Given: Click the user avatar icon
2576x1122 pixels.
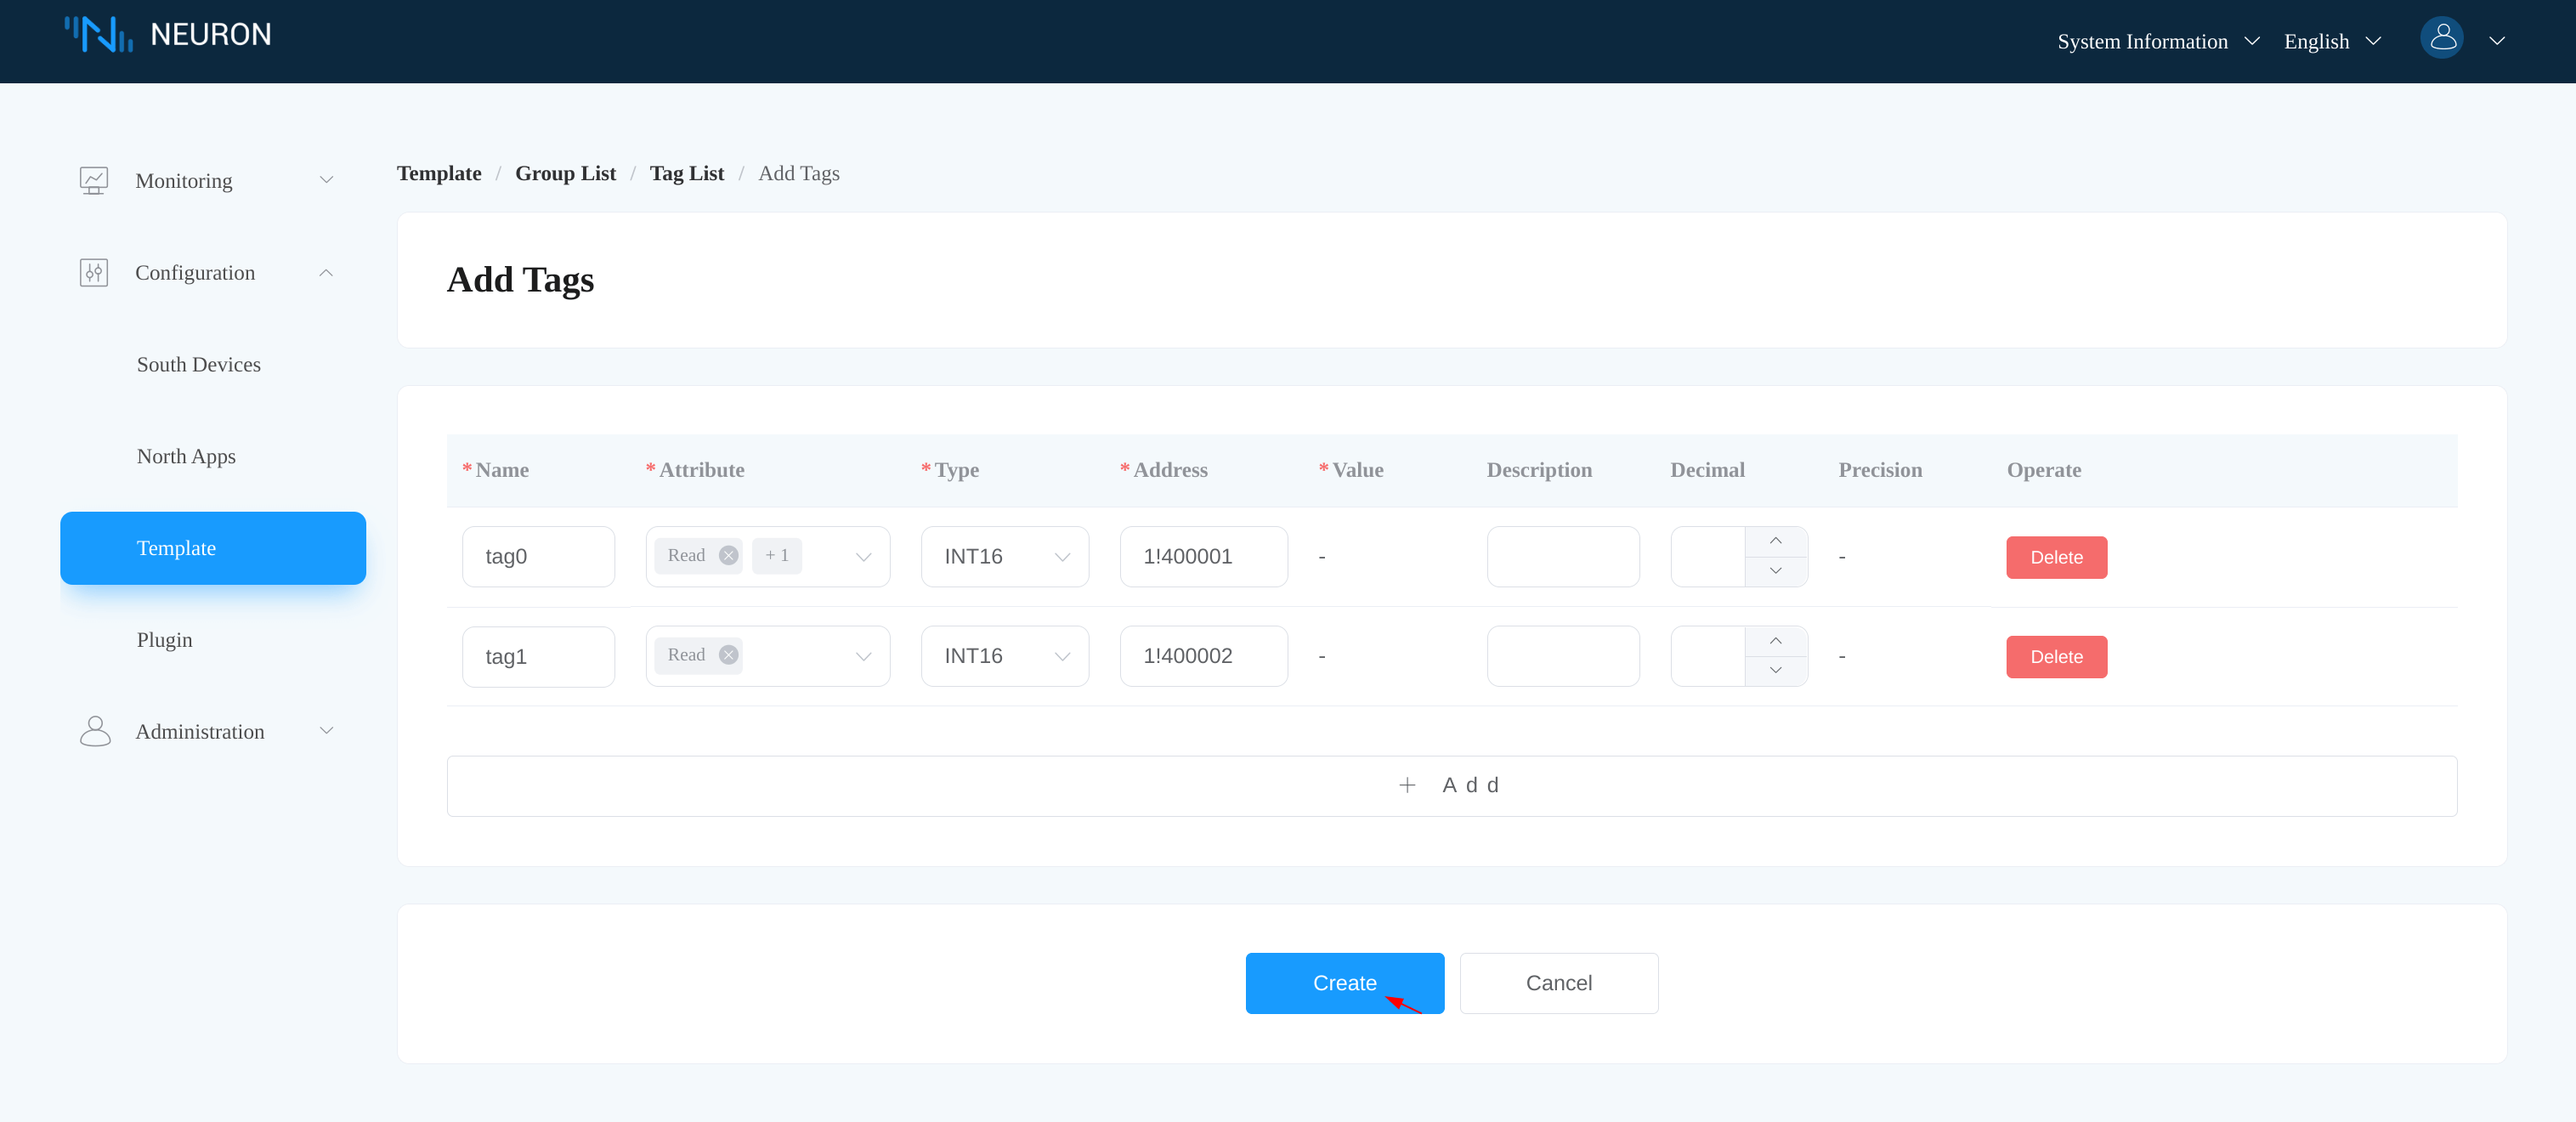Looking at the screenshot, I should 2441,39.
